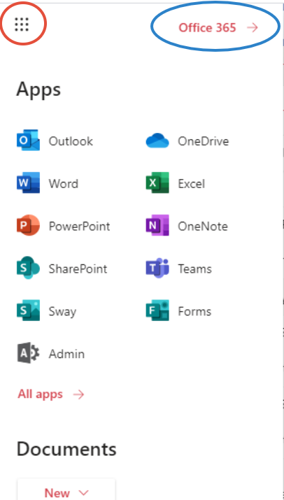Click the arrow next to Office 365
Screen dimensions: 284x500
coord(253,28)
